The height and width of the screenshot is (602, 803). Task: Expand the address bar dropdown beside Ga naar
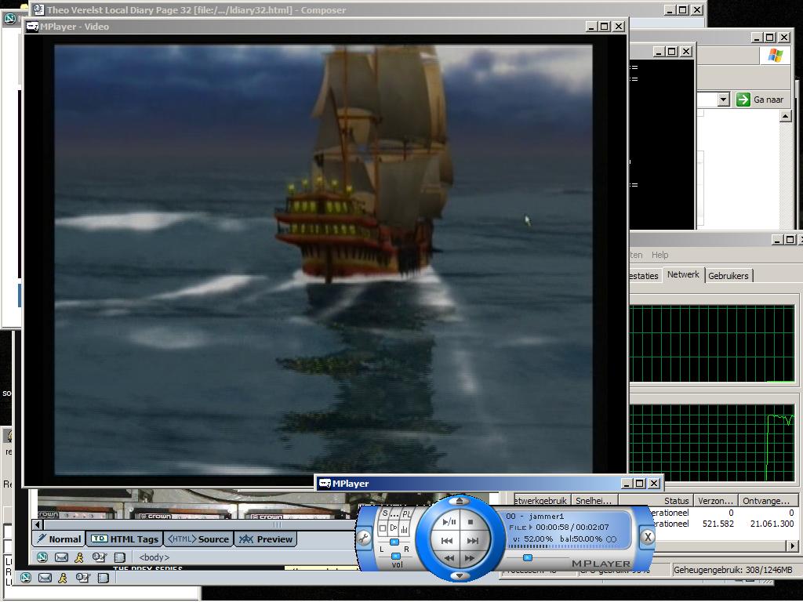pyautogui.click(x=723, y=100)
